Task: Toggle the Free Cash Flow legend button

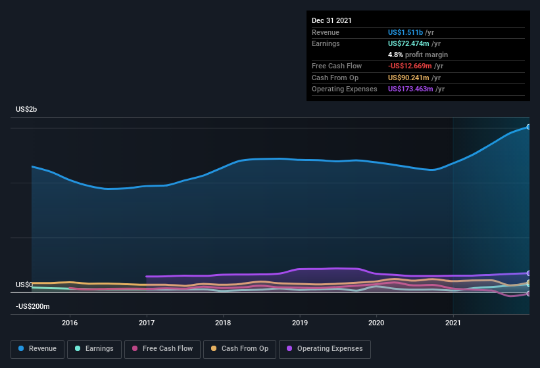Action: (162, 349)
